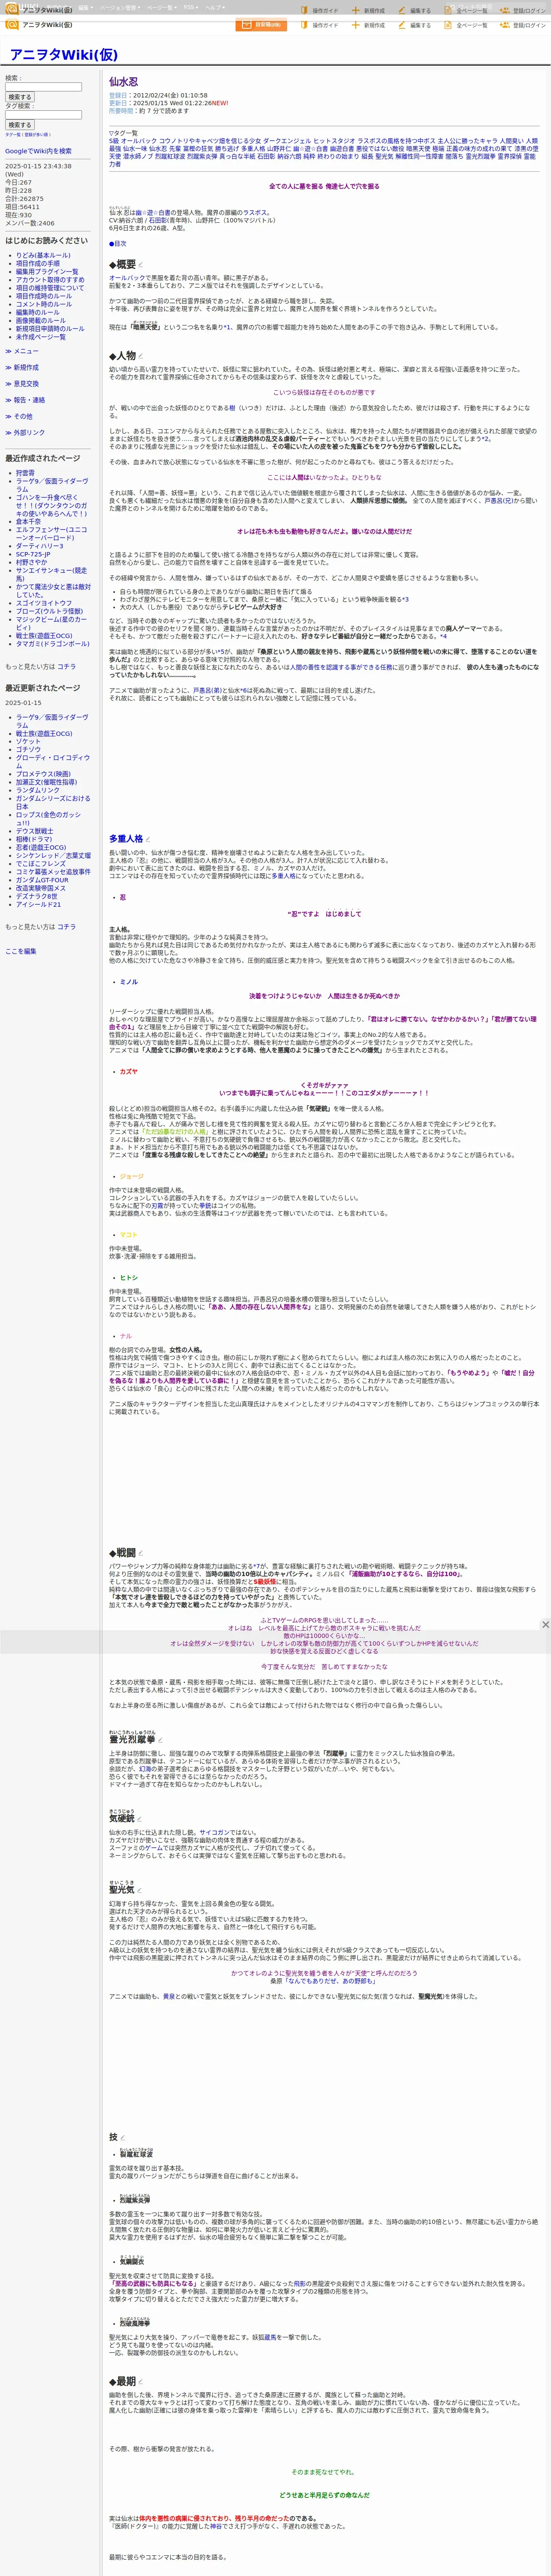Open the 狩雲霄 recent page link
This screenshot has width=551, height=2576.
click(x=25, y=473)
